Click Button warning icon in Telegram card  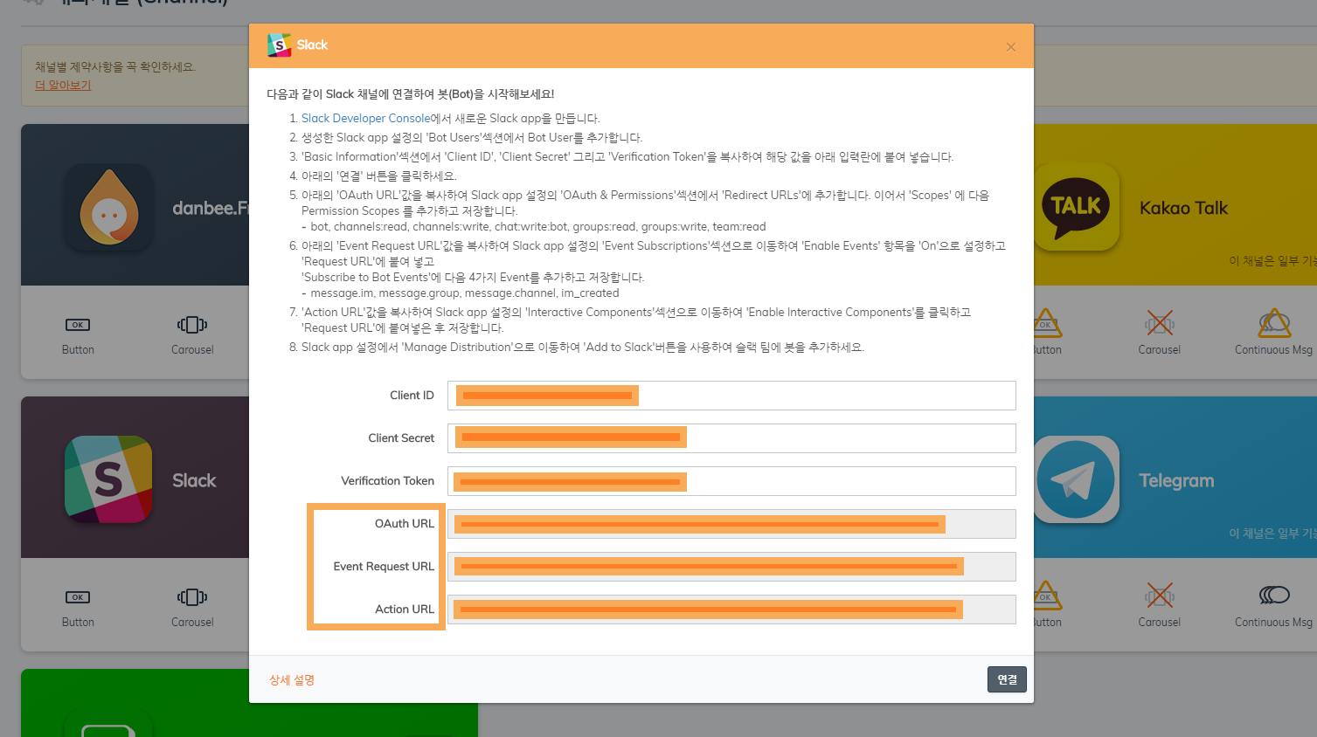[1047, 596]
